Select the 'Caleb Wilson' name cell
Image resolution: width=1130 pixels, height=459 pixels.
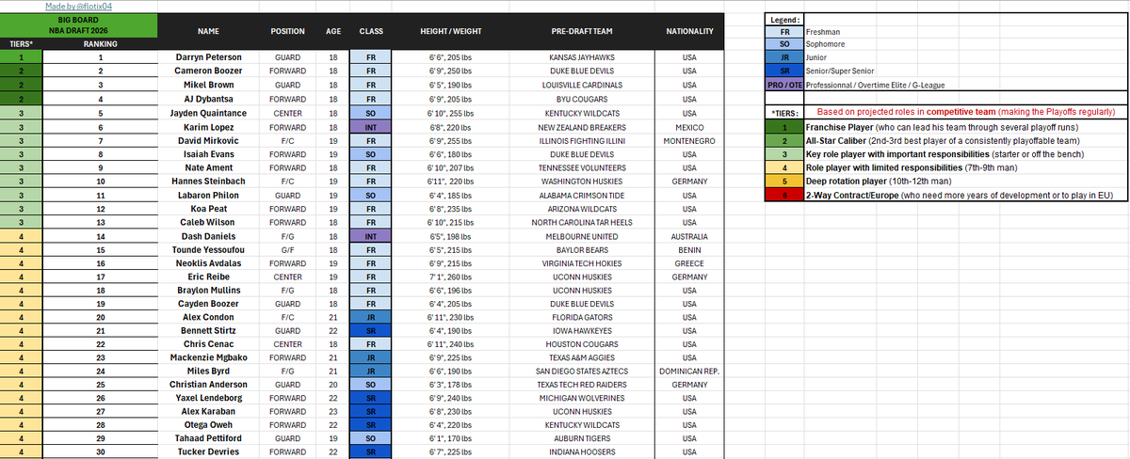pos(209,222)
